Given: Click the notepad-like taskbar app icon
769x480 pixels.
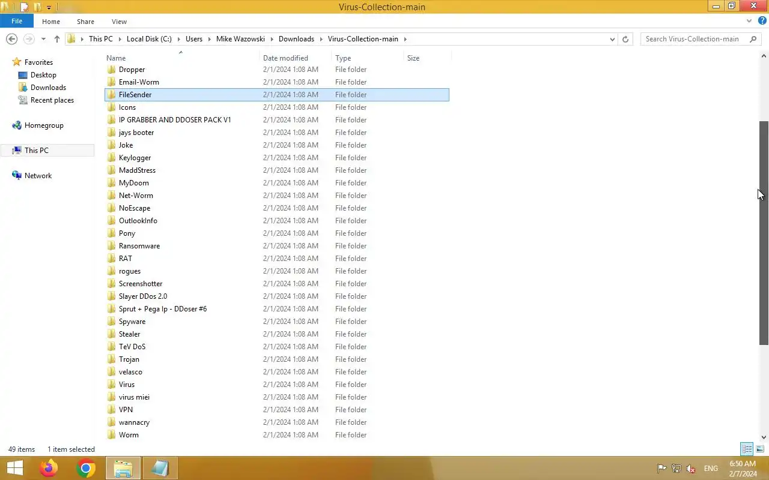Looking at the screenshot, I should pyautogui.click(x=160, y=468).
